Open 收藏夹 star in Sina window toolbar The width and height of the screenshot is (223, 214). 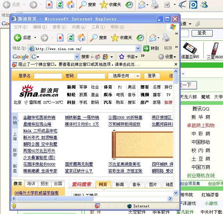[x=115, y=38]
